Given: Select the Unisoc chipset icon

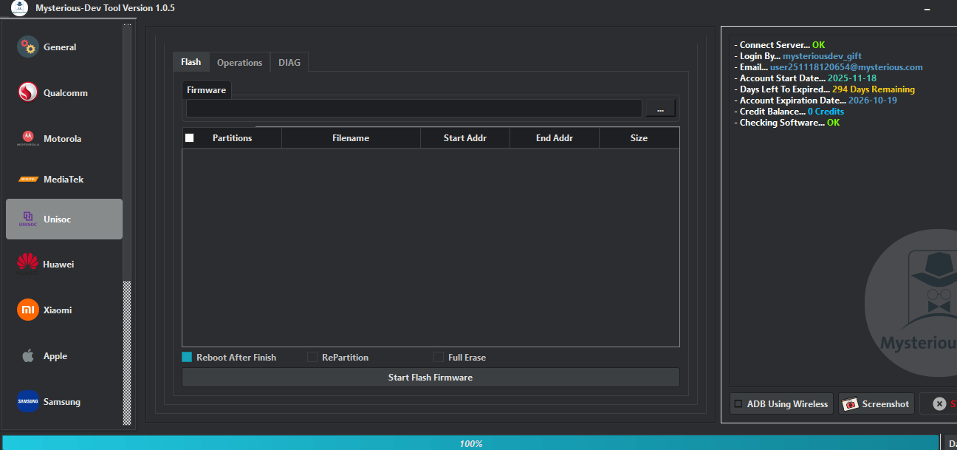Looking at the screenshot, I should [27, 219].
